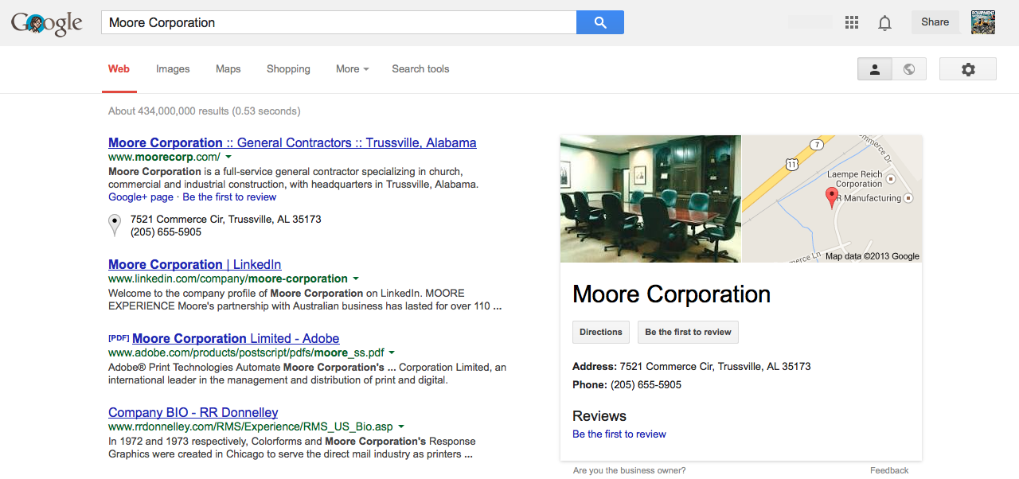Switch to personal results view
Viewport: 1019px width, 479px height.
pyautogui.click(x=874, y=69)
